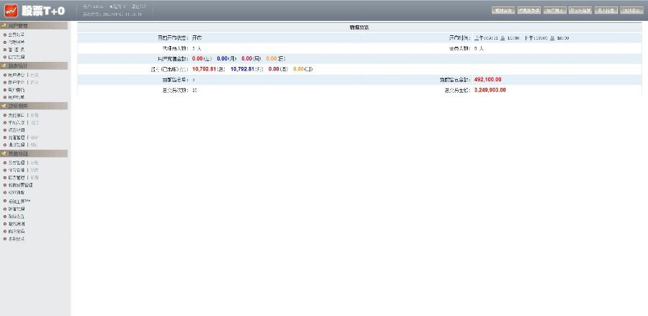The image size is (648, 316).
Task: Click the centered title bar of the info panel
Action: (x=359, y=27)
